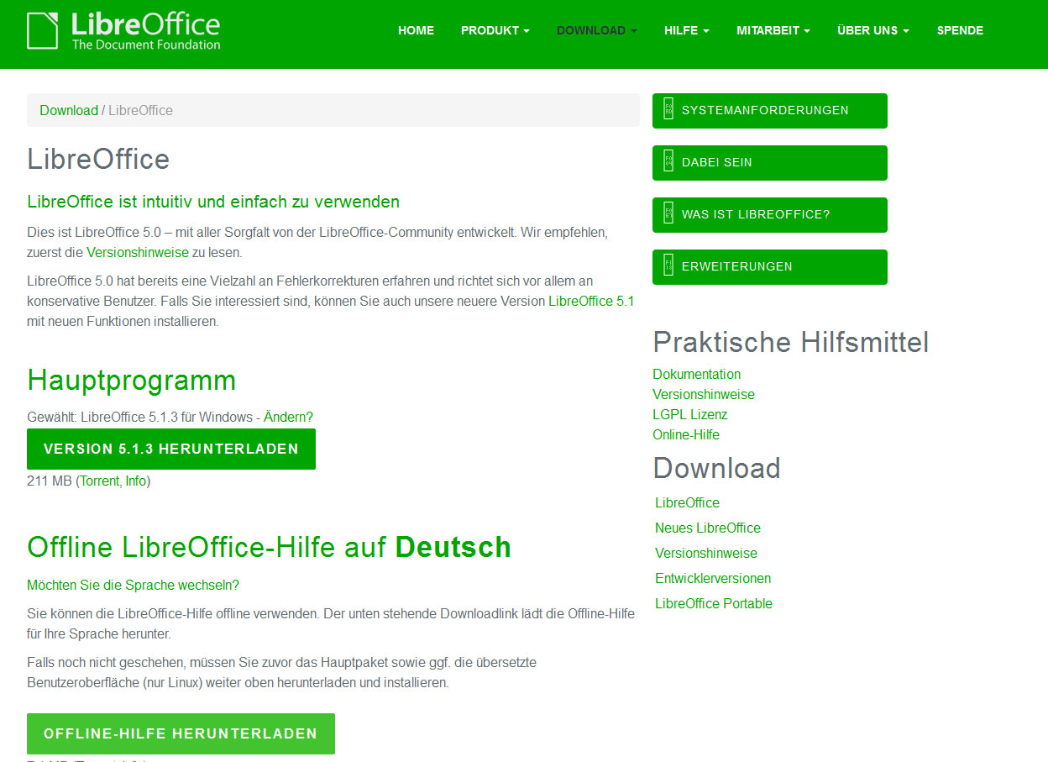Click the Praktische Hilfsmittel heading

[791, 342]
